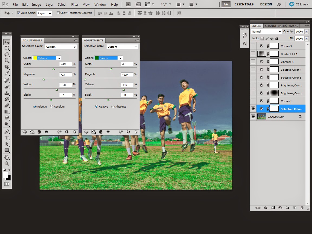Click the foreground color swatch
Viewport: 312px width, 234px height.
pos(5,175)
